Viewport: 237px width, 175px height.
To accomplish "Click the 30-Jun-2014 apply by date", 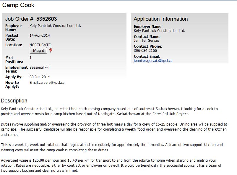I will pyautogui.click(x=40, y=77).
